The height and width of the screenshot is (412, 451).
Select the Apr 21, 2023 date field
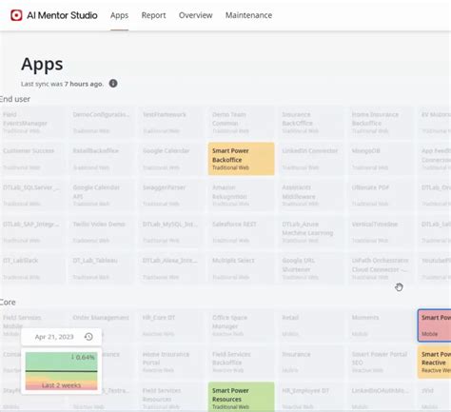[x=62, y=337]
